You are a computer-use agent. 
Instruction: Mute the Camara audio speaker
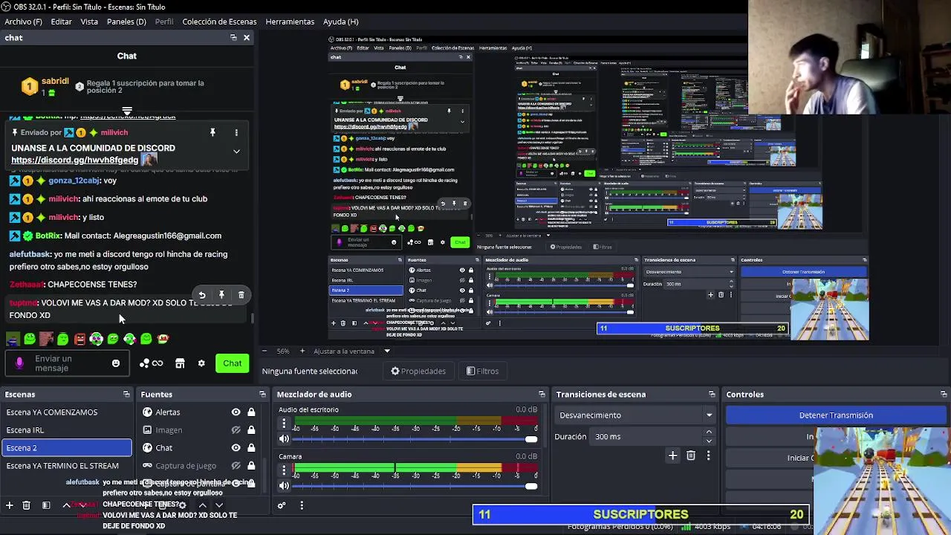tap(284, 486)
